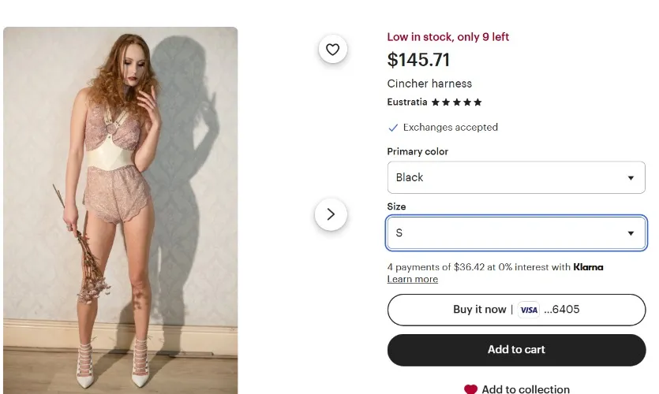Click the arrow on Primary color selector
Viewport: 659px width, 394px height.
631,178
